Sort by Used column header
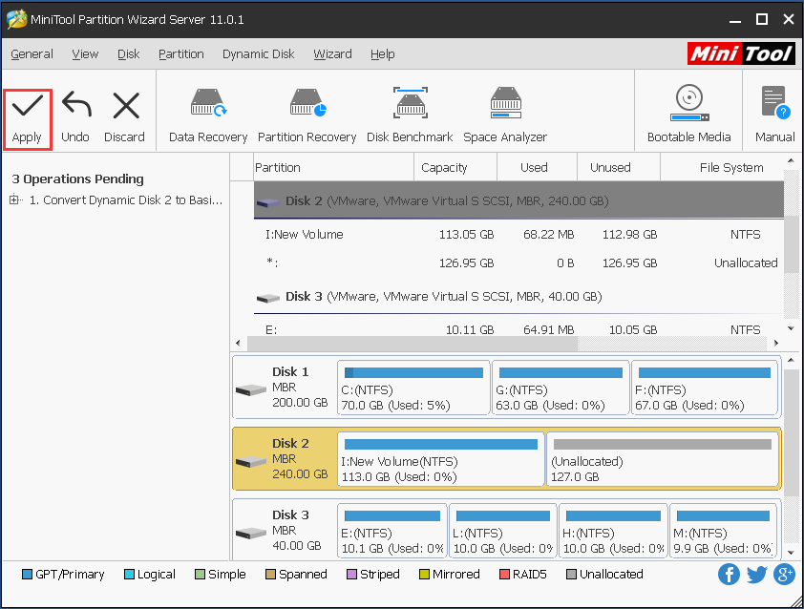Screen dimensions: 804x609 [537, 168]
